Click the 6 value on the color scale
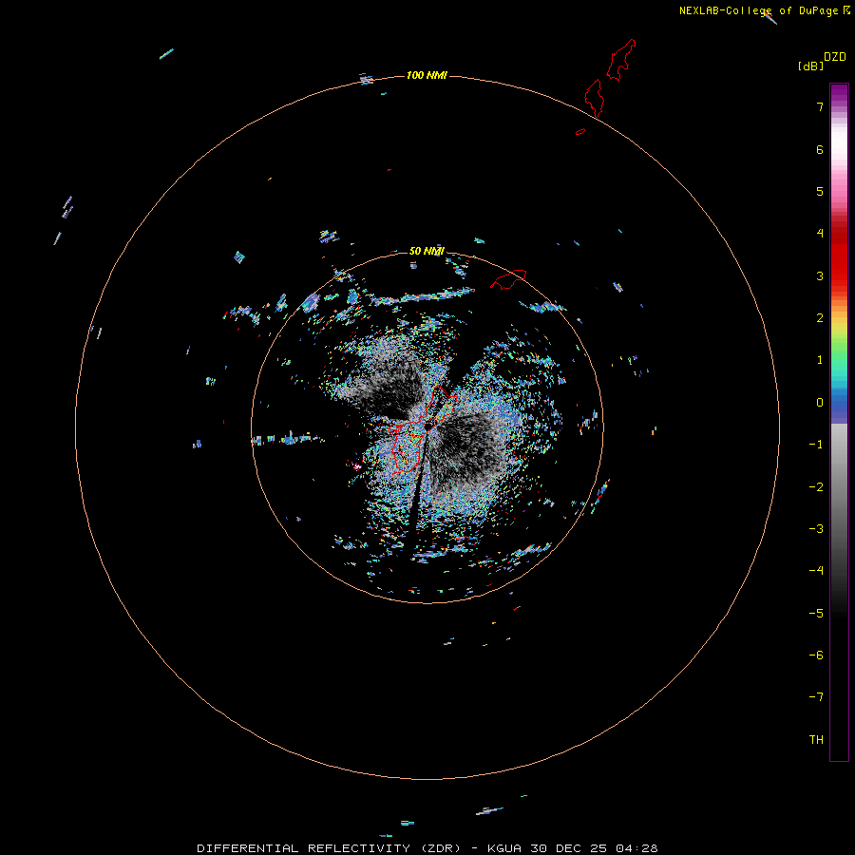855x855 pixels. point(820,149)
